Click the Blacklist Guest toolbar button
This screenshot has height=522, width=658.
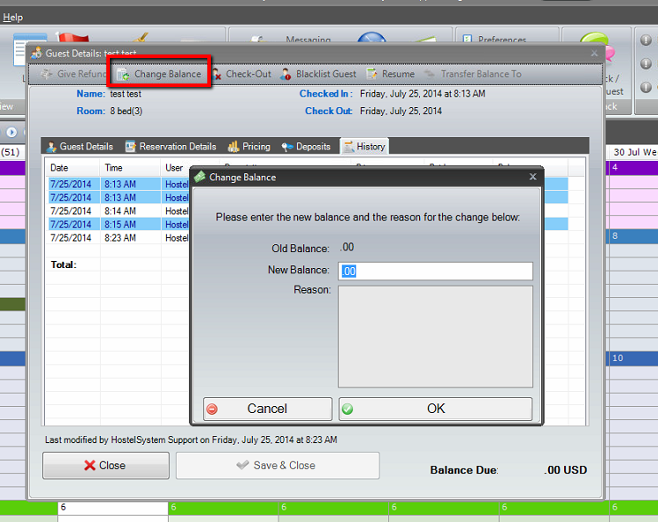319,75
